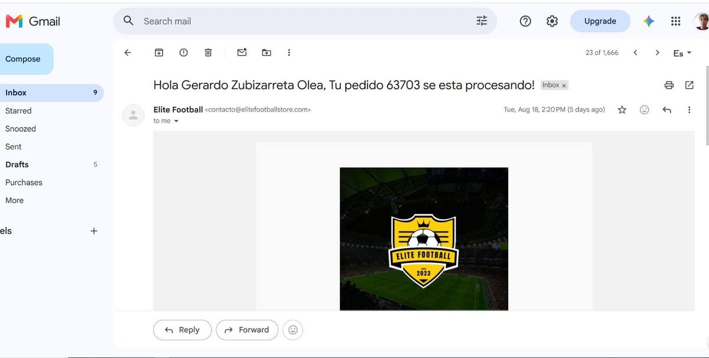Click the sender avatar icon
709x358 pixels.
pyautogui.click(x=134, y=115)
